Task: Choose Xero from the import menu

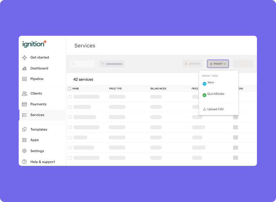Action: point(210,83)
